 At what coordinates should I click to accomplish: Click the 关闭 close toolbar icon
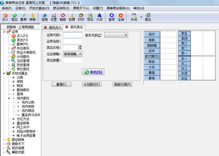[134, 17]
